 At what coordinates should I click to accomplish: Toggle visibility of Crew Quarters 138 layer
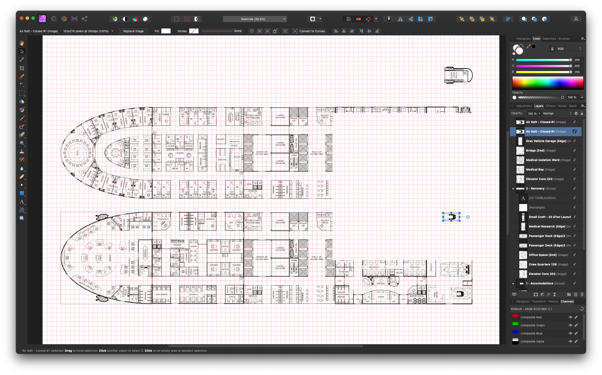574,264
